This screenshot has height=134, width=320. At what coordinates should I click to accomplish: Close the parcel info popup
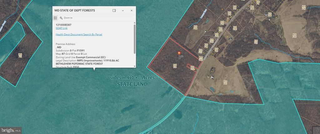click(x=132, y=11)
